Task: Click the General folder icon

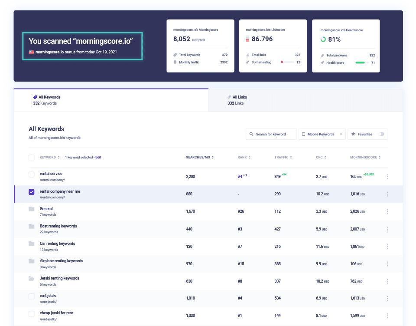Action: [x=32, y=209]
